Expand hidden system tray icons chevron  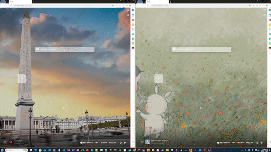coord(242,150)
